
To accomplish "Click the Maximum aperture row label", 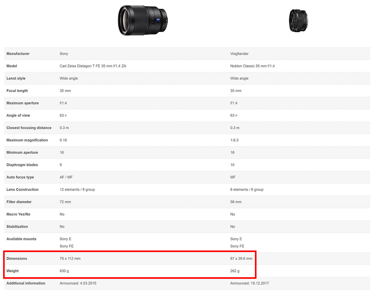I will 23,103.
